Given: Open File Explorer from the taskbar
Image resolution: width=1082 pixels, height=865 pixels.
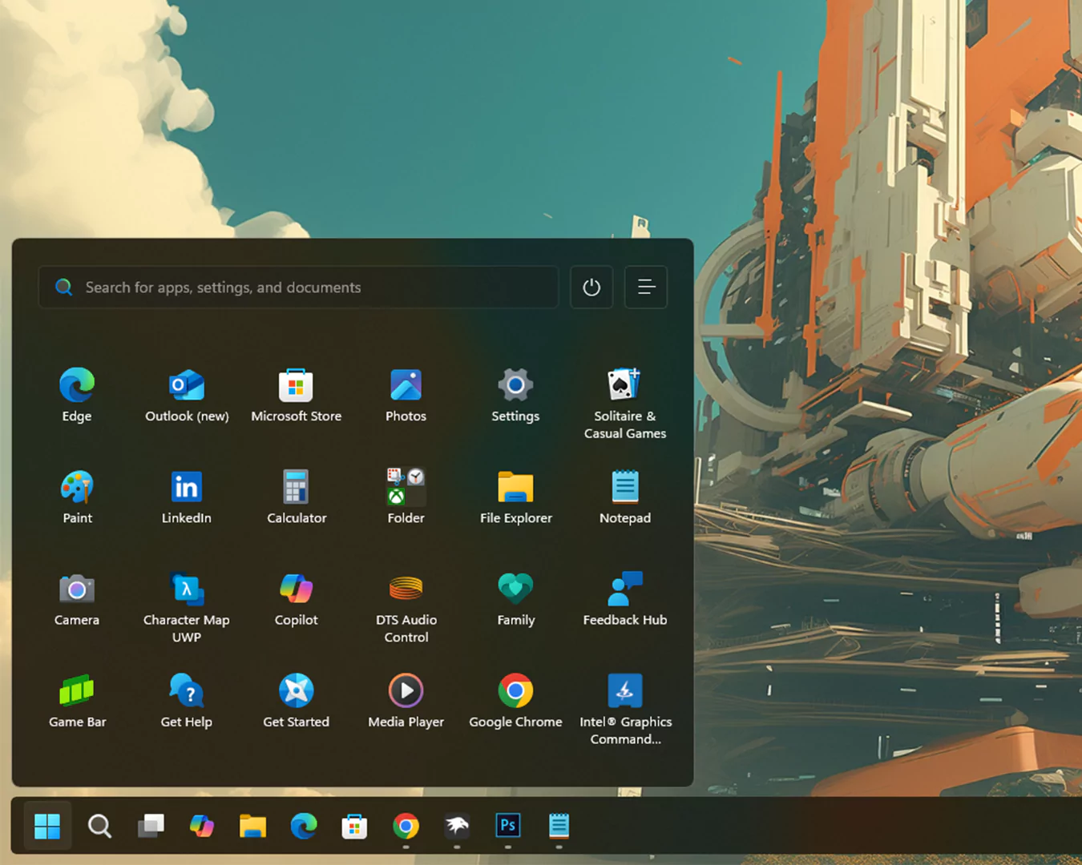Looking at the screenshot, I should [x=252, y=826].
